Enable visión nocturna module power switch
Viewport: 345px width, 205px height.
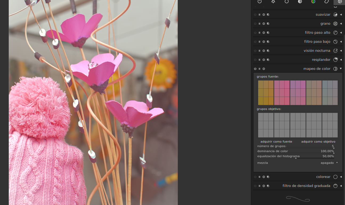pyautogui.click(x=255, y=51)
